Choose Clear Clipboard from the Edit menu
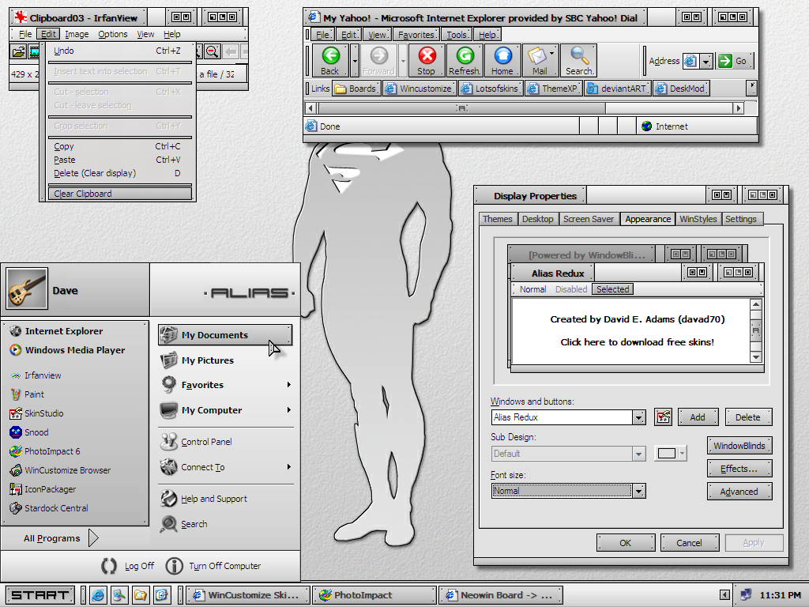This screenshot has height=607, width=809. tap(83, 194)
